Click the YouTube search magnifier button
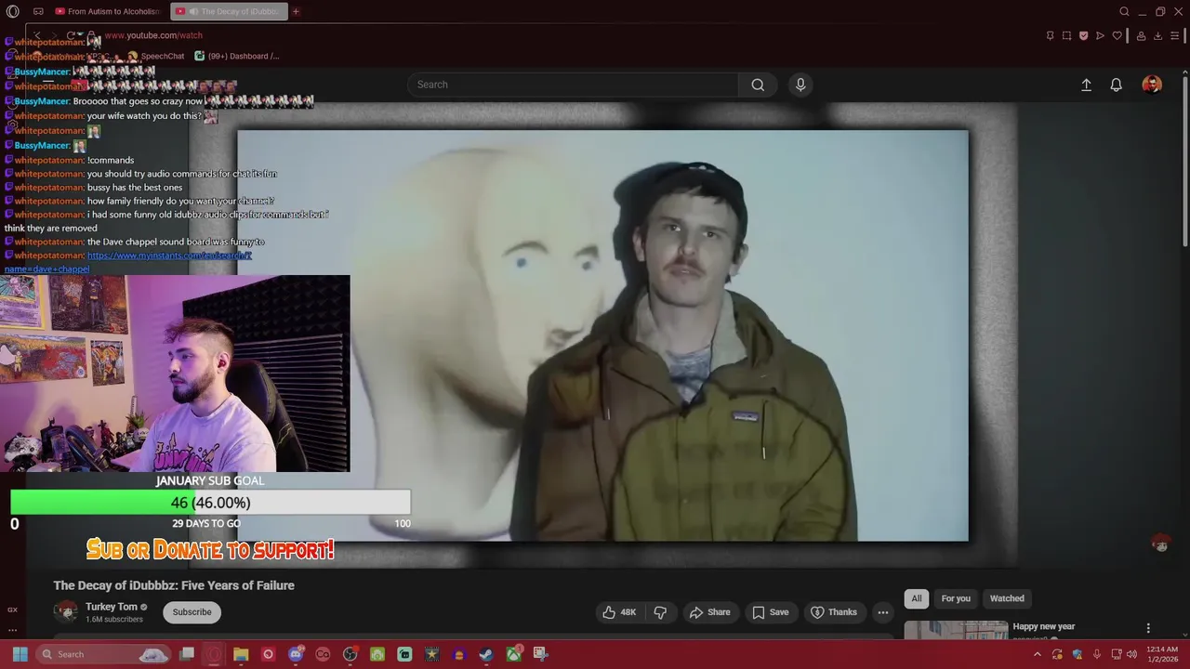Screen dimensions: 1190x669 point(758,85)
